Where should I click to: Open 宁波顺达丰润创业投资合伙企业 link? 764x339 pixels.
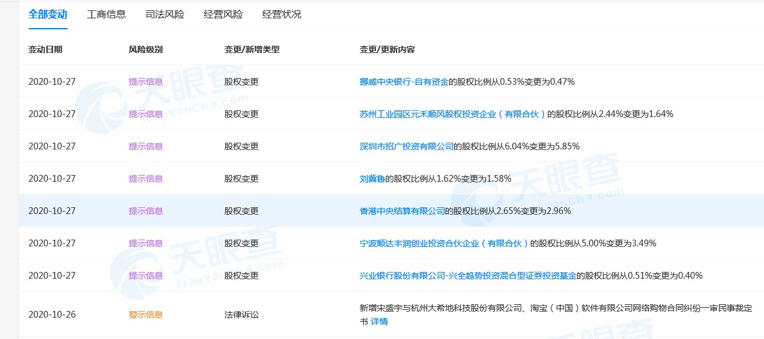(x=444, y=243)
